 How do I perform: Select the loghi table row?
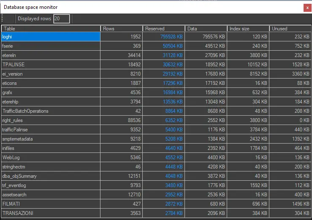click(51, 37)
